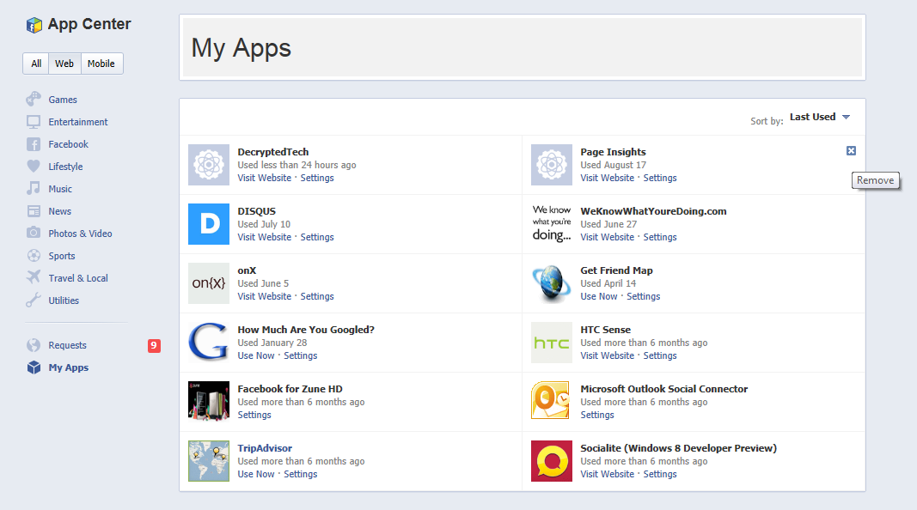The height and width of the screenshot is (510, 917).
Task: Open Settings for Page Insights
Action: tap(660, 179)
